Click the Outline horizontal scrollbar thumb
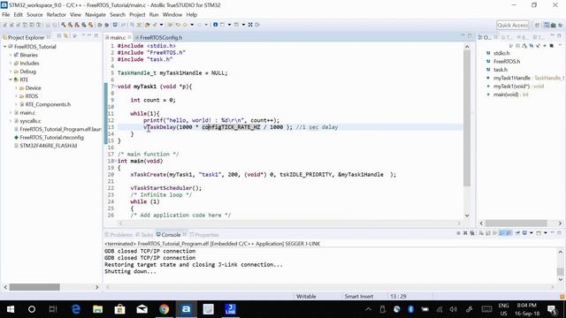 pyautogui.click(x=516, y=223)
